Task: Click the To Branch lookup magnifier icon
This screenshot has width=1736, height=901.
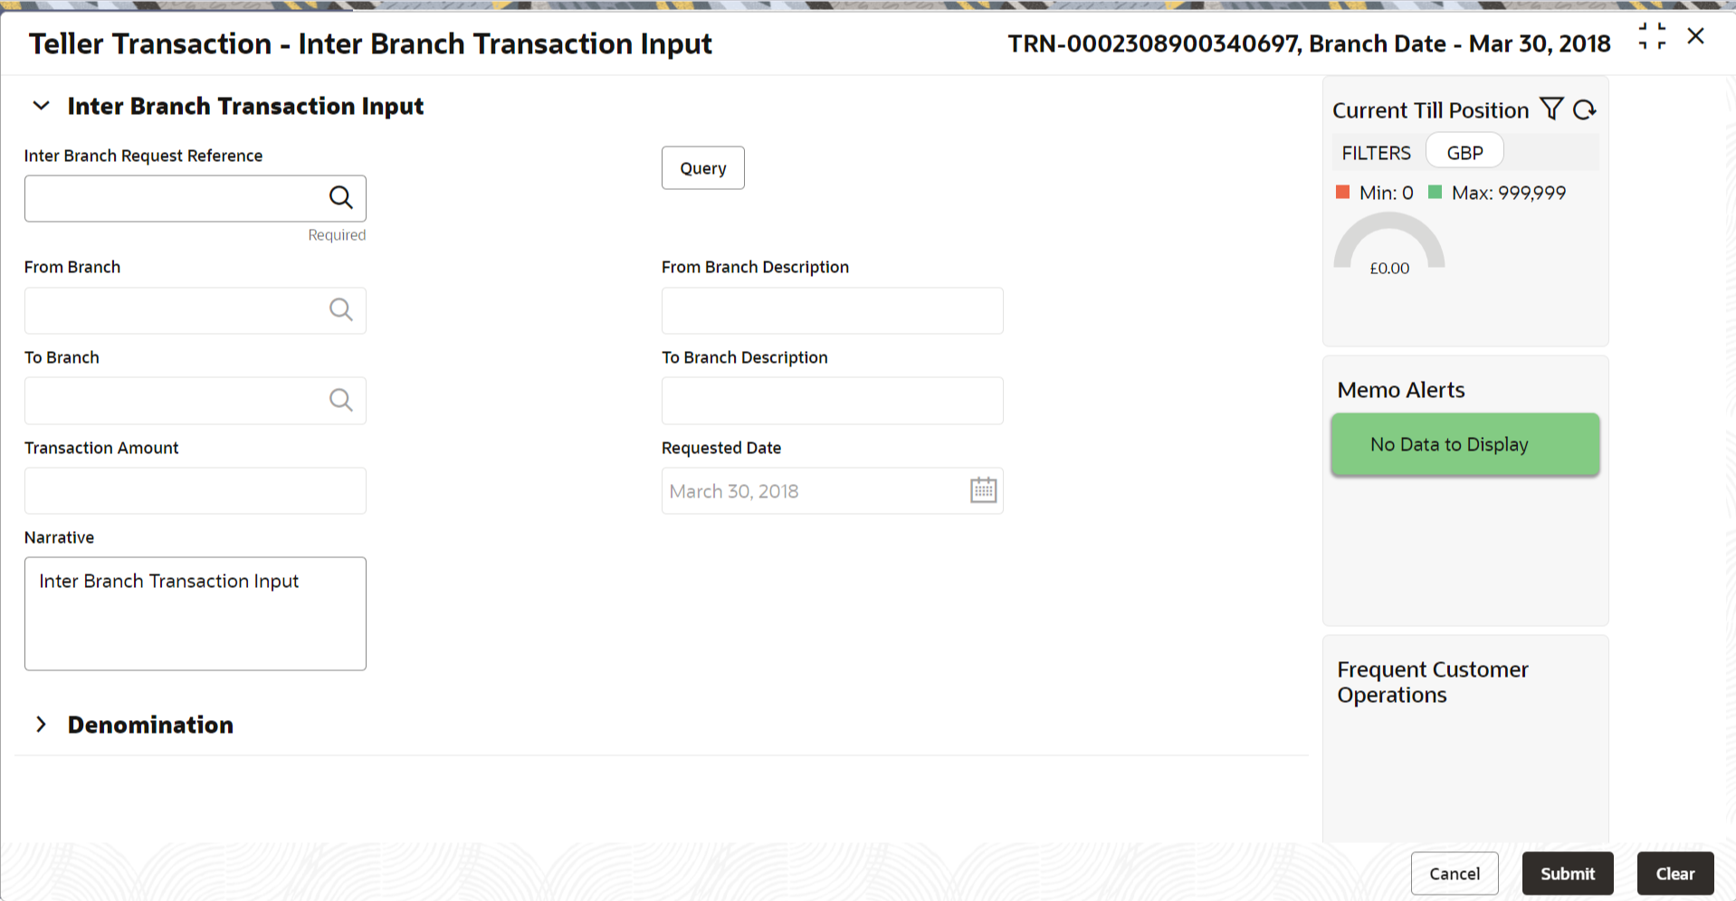Action: [340, 400]
